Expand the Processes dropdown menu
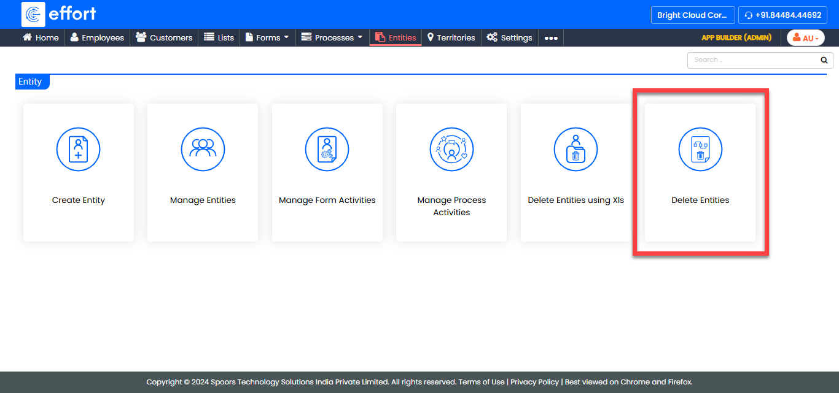The width and height of the screenshot is (839, 393). pyautogui.click(x=332, y=37)
